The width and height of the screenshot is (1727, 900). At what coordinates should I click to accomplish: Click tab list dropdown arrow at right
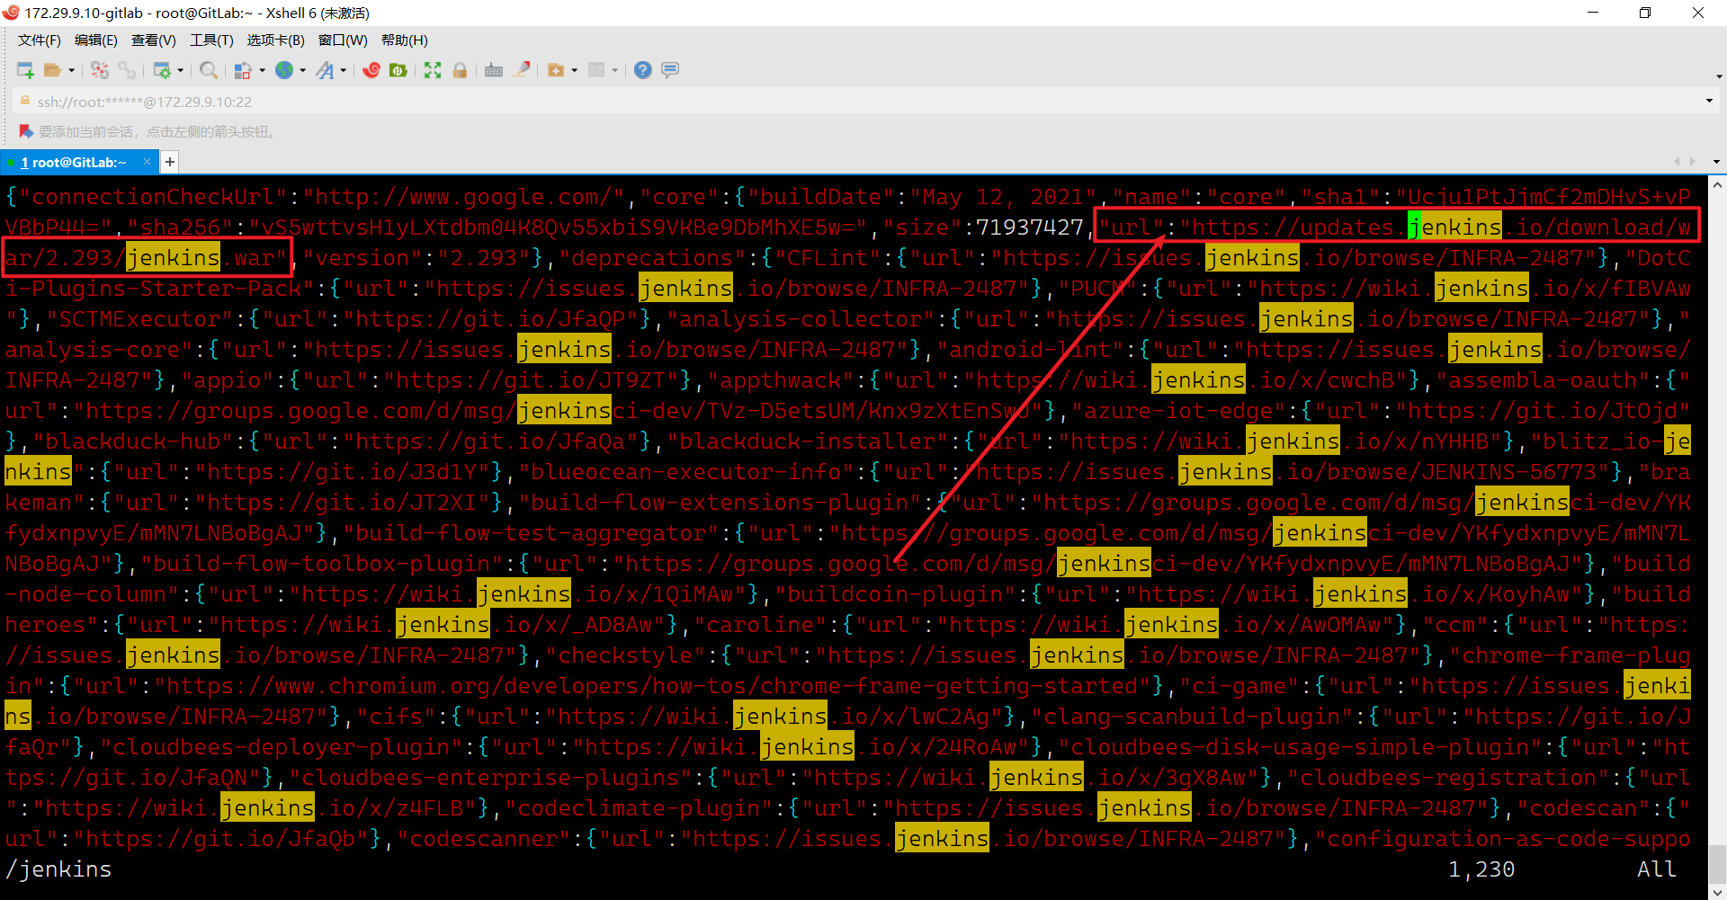point(1716,162)
